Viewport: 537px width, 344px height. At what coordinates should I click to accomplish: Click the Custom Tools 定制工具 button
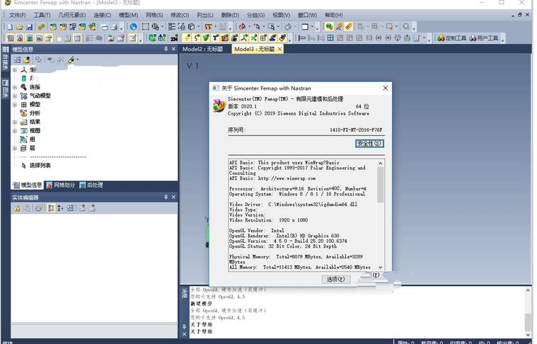coord(451,38)
